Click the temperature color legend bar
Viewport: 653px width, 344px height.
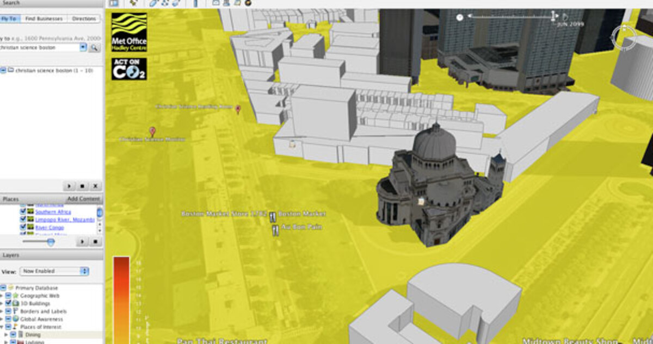[x=121, y=300]
